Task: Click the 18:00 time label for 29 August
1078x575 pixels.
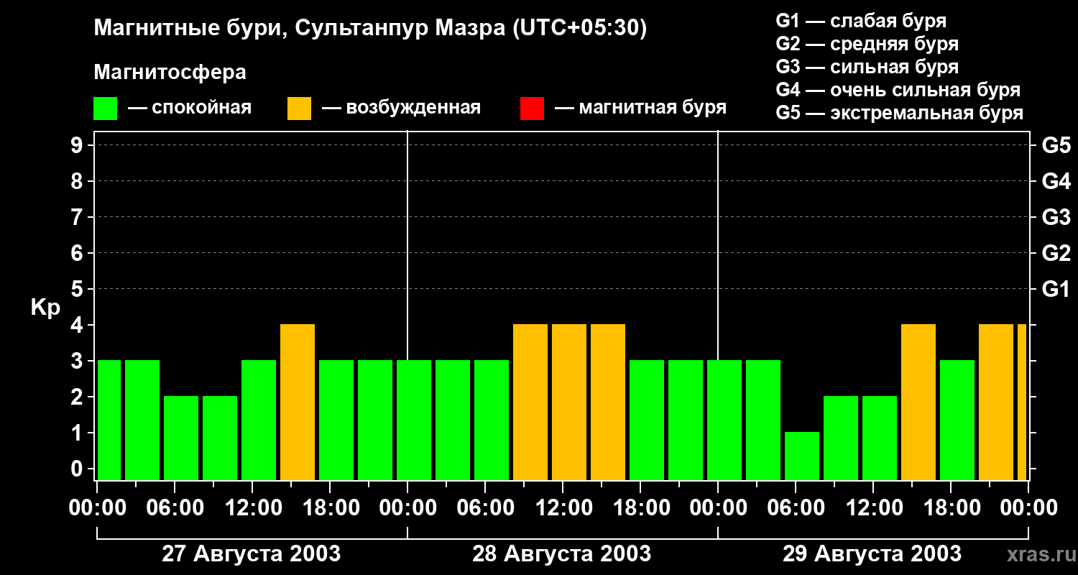Action: (x=951, y=508)
